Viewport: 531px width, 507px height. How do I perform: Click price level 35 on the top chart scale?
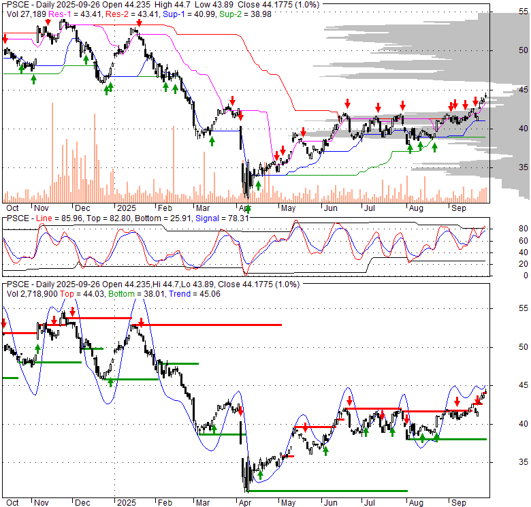click(x=523, y=167)
